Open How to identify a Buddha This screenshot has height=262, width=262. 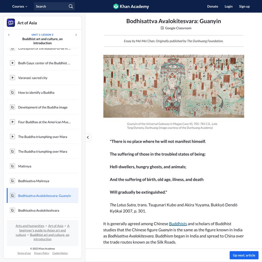tap(43, 92)
